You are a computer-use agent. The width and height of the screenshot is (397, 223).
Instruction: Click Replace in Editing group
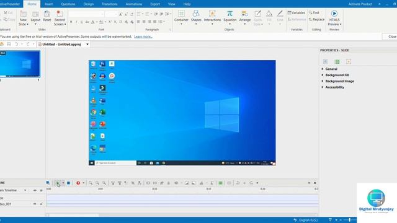pyautogui.click(x=316, y=19)
